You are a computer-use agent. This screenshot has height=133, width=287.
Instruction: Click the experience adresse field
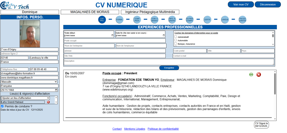(115, 51)
